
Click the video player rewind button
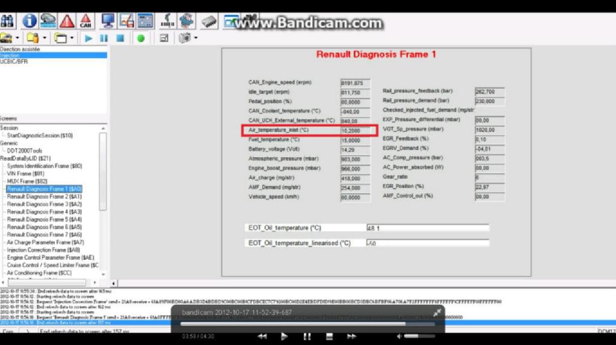tap(262, 337)
